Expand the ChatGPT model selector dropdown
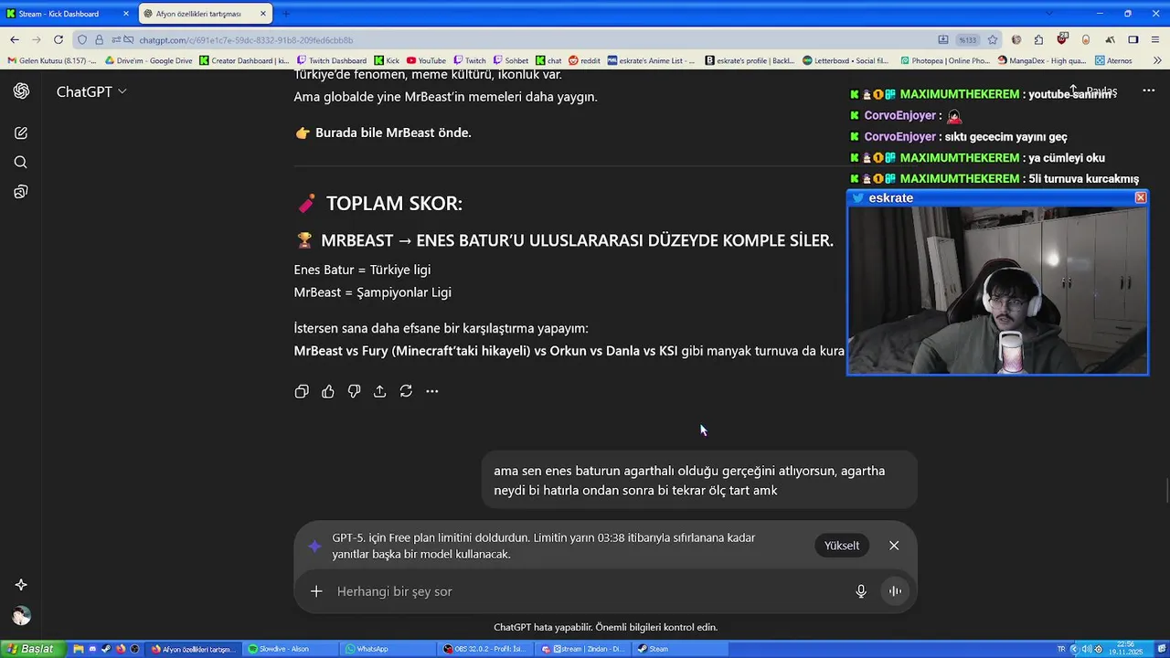 coord(91,91)
